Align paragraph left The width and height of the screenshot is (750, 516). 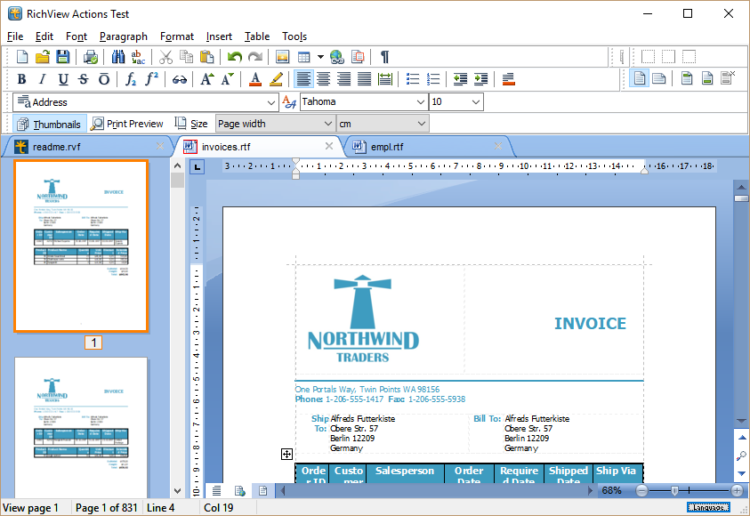302,79
